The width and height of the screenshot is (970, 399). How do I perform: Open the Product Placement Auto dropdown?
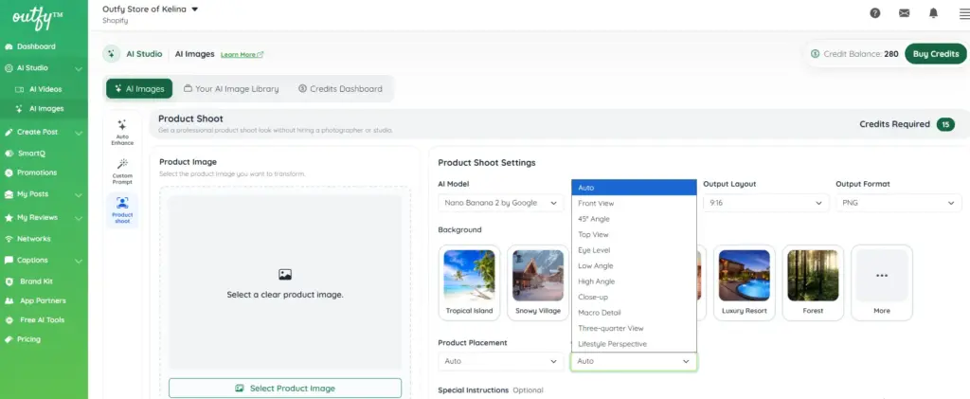tap(500, 361)
